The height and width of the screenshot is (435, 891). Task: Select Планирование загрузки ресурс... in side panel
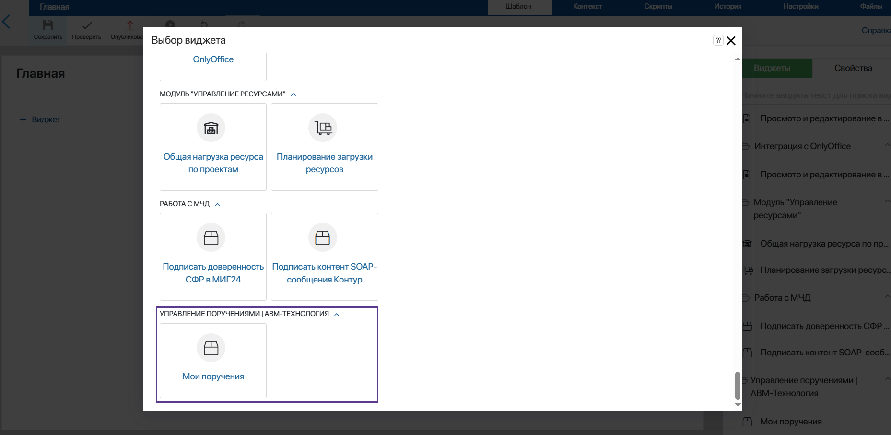coord(816,270)
